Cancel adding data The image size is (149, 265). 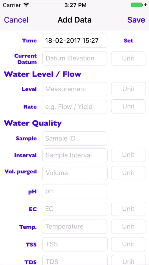tap(16, 20)
